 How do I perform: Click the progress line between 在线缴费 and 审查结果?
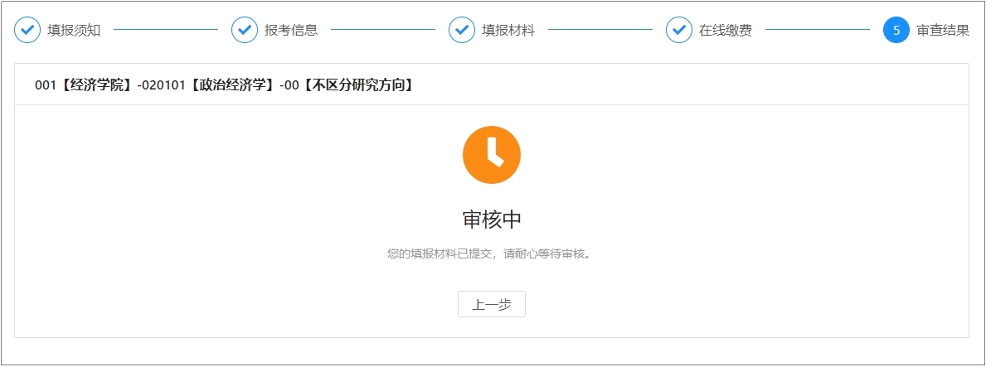coord(818,31)
